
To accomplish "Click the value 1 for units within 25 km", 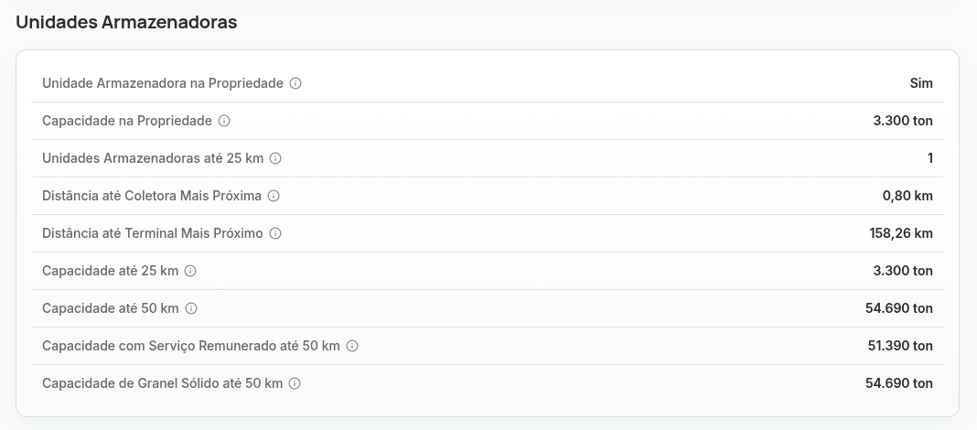I will [x=930, y=158].
